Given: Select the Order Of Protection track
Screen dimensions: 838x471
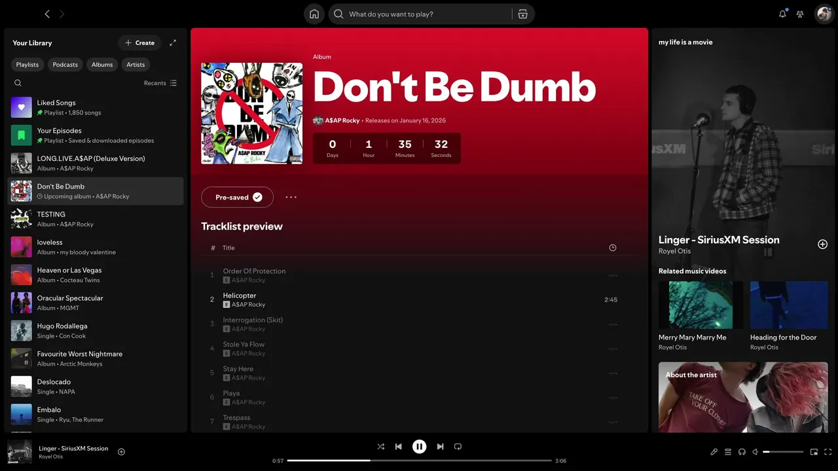Looking at the screenshot, I should click(419, 275).
